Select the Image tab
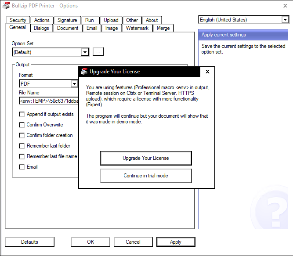The height and width of the screenshot is (256, 293). tap(112, 28)
